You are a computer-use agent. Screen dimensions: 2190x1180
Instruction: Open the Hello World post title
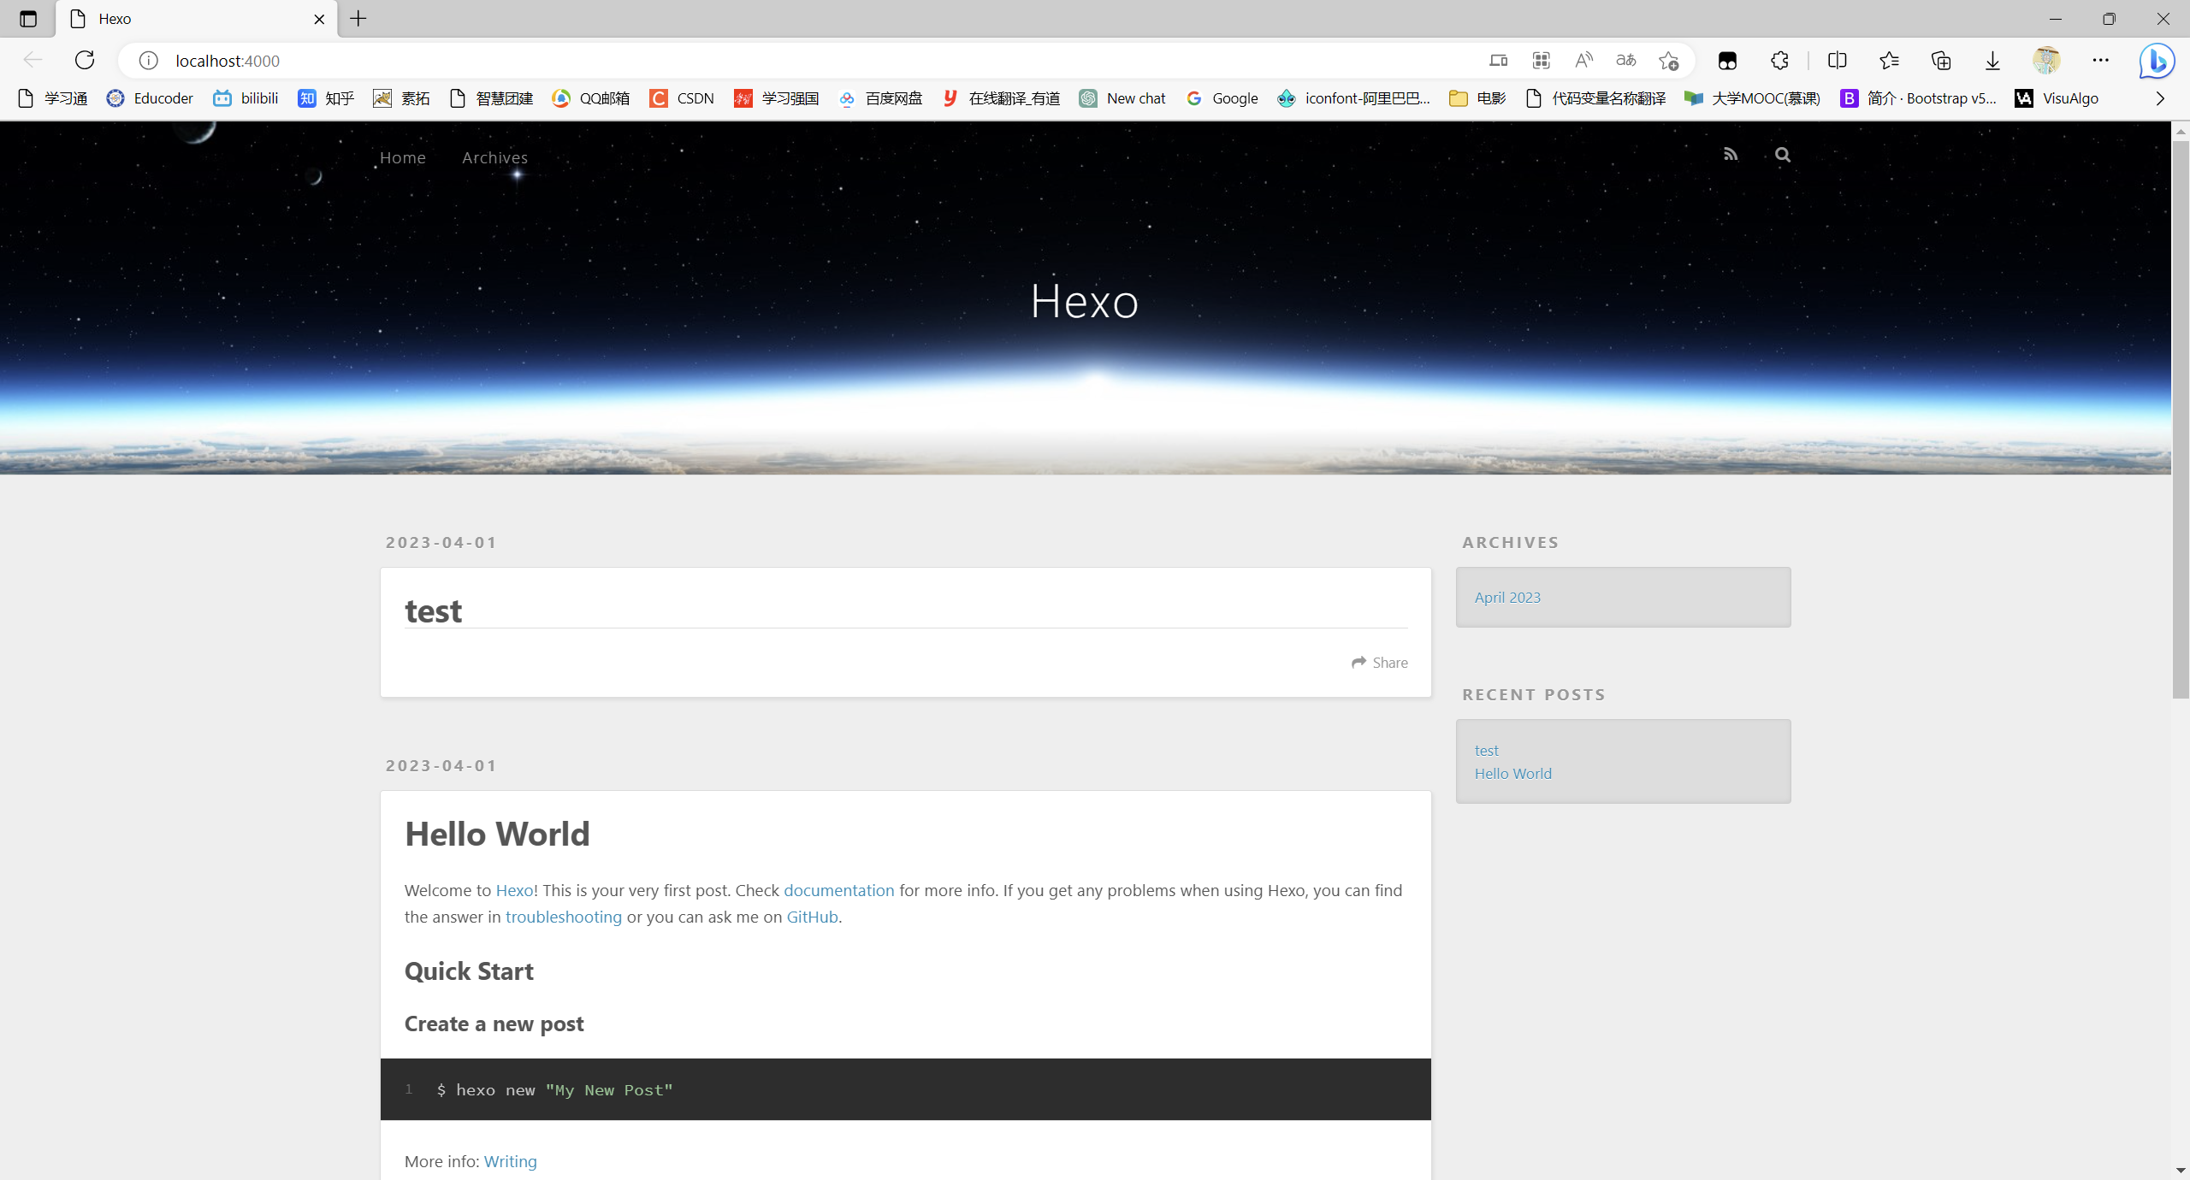point(497,834)
